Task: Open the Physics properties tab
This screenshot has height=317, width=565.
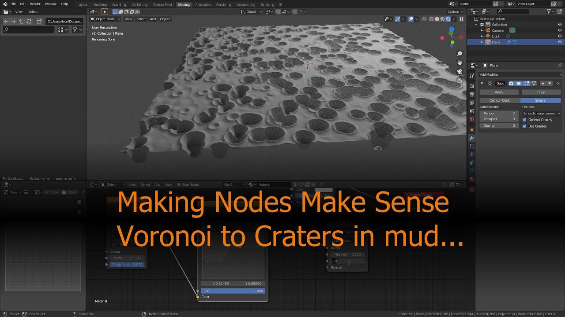Action: (471, 155)
